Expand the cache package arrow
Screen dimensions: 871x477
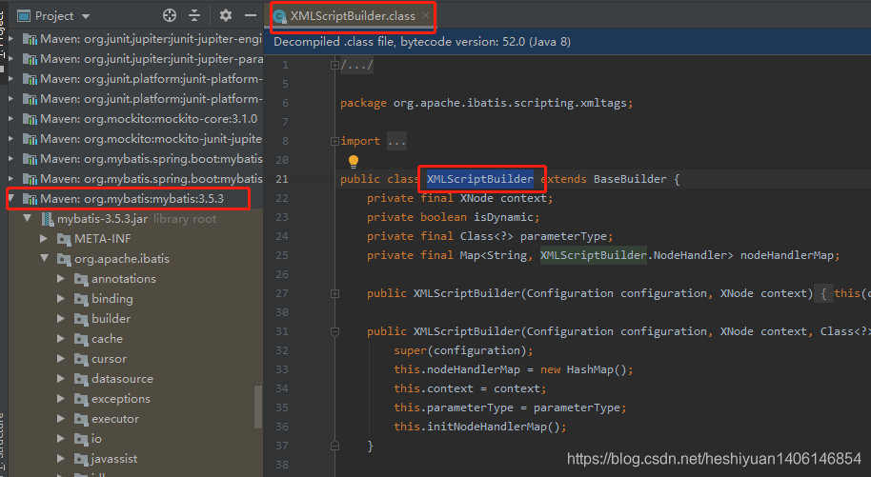click(x=61, y=339)
